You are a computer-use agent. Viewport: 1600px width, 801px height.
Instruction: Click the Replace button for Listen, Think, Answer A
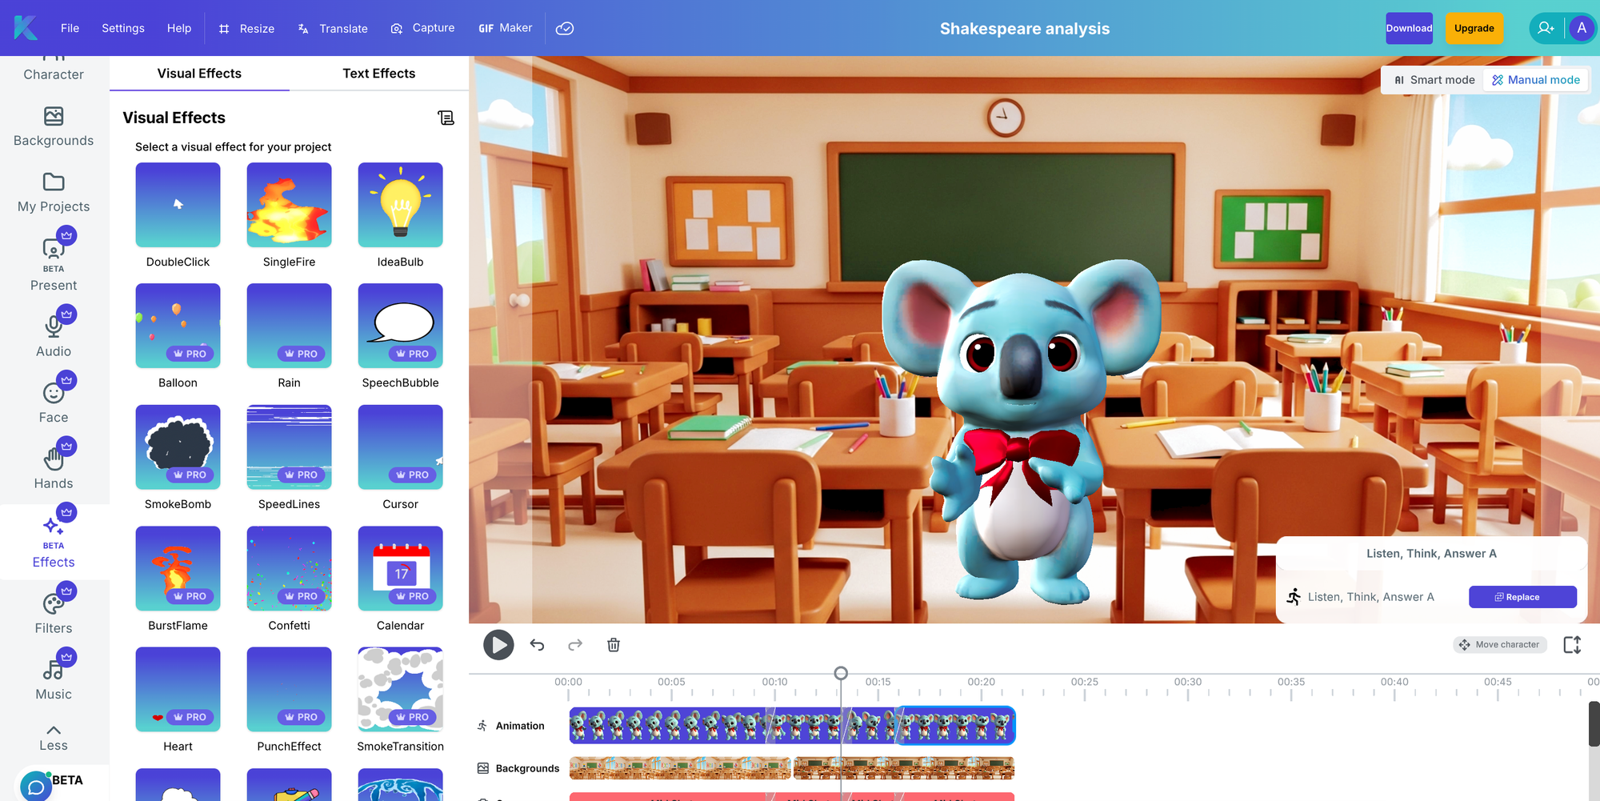(x=1522, y=597)
